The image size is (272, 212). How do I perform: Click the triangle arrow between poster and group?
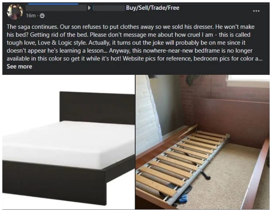89,8
